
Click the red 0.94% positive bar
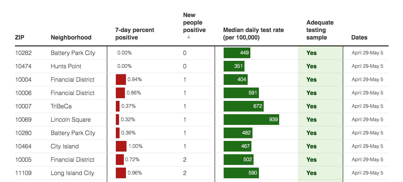point(121,80)
